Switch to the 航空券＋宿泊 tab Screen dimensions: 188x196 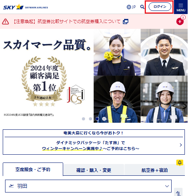154,170
